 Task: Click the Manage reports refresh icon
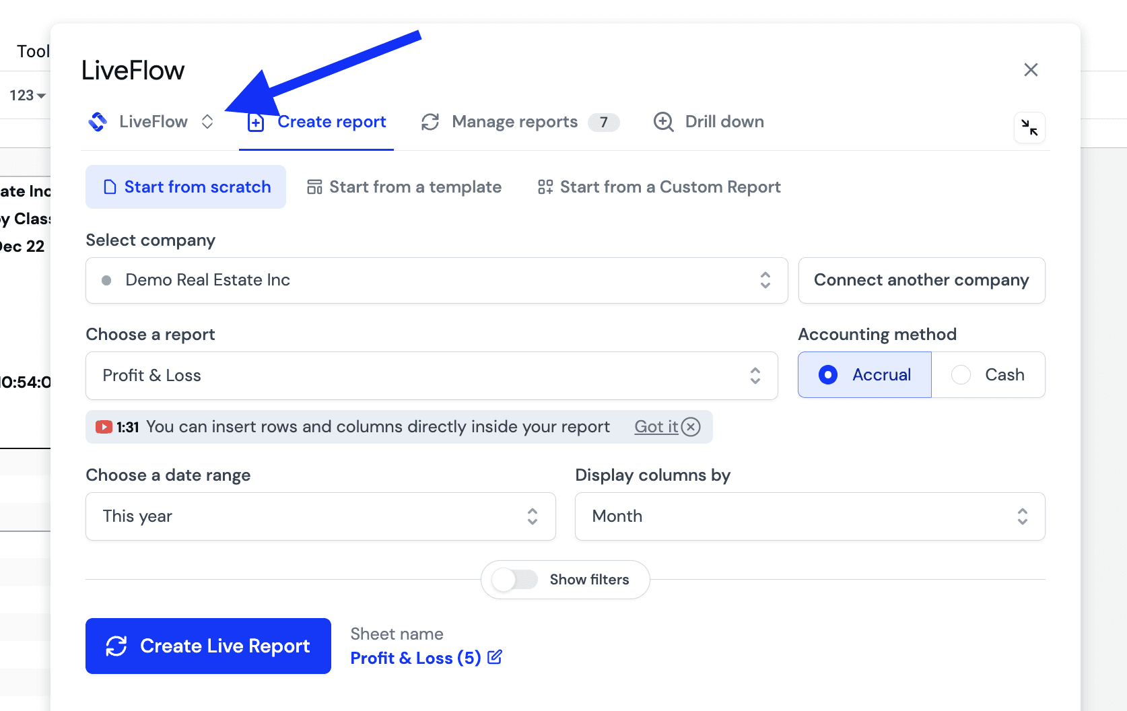pos(430,122)
